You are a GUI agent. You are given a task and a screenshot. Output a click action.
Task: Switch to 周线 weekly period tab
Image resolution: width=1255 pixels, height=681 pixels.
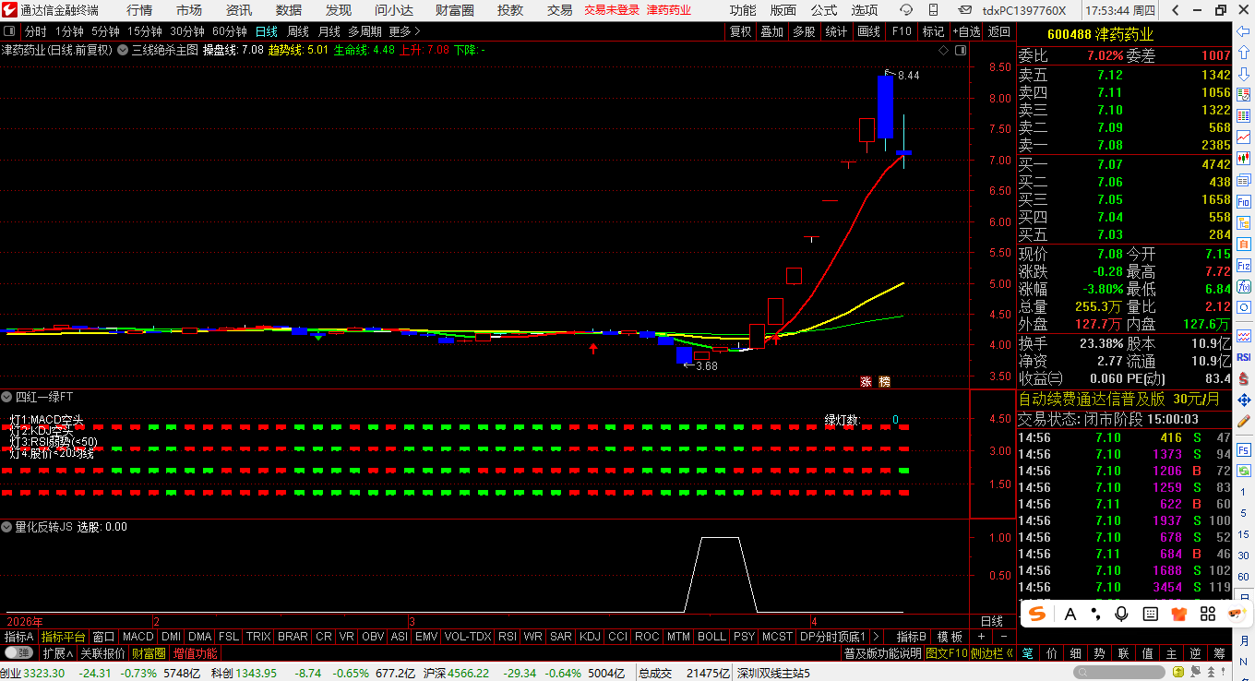298,31
